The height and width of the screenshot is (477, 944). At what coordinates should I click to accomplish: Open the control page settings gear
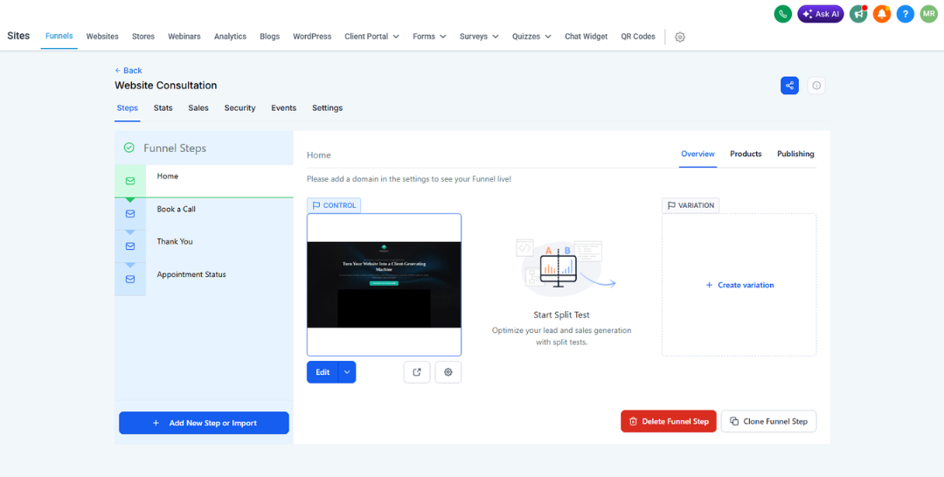point(448,372)
